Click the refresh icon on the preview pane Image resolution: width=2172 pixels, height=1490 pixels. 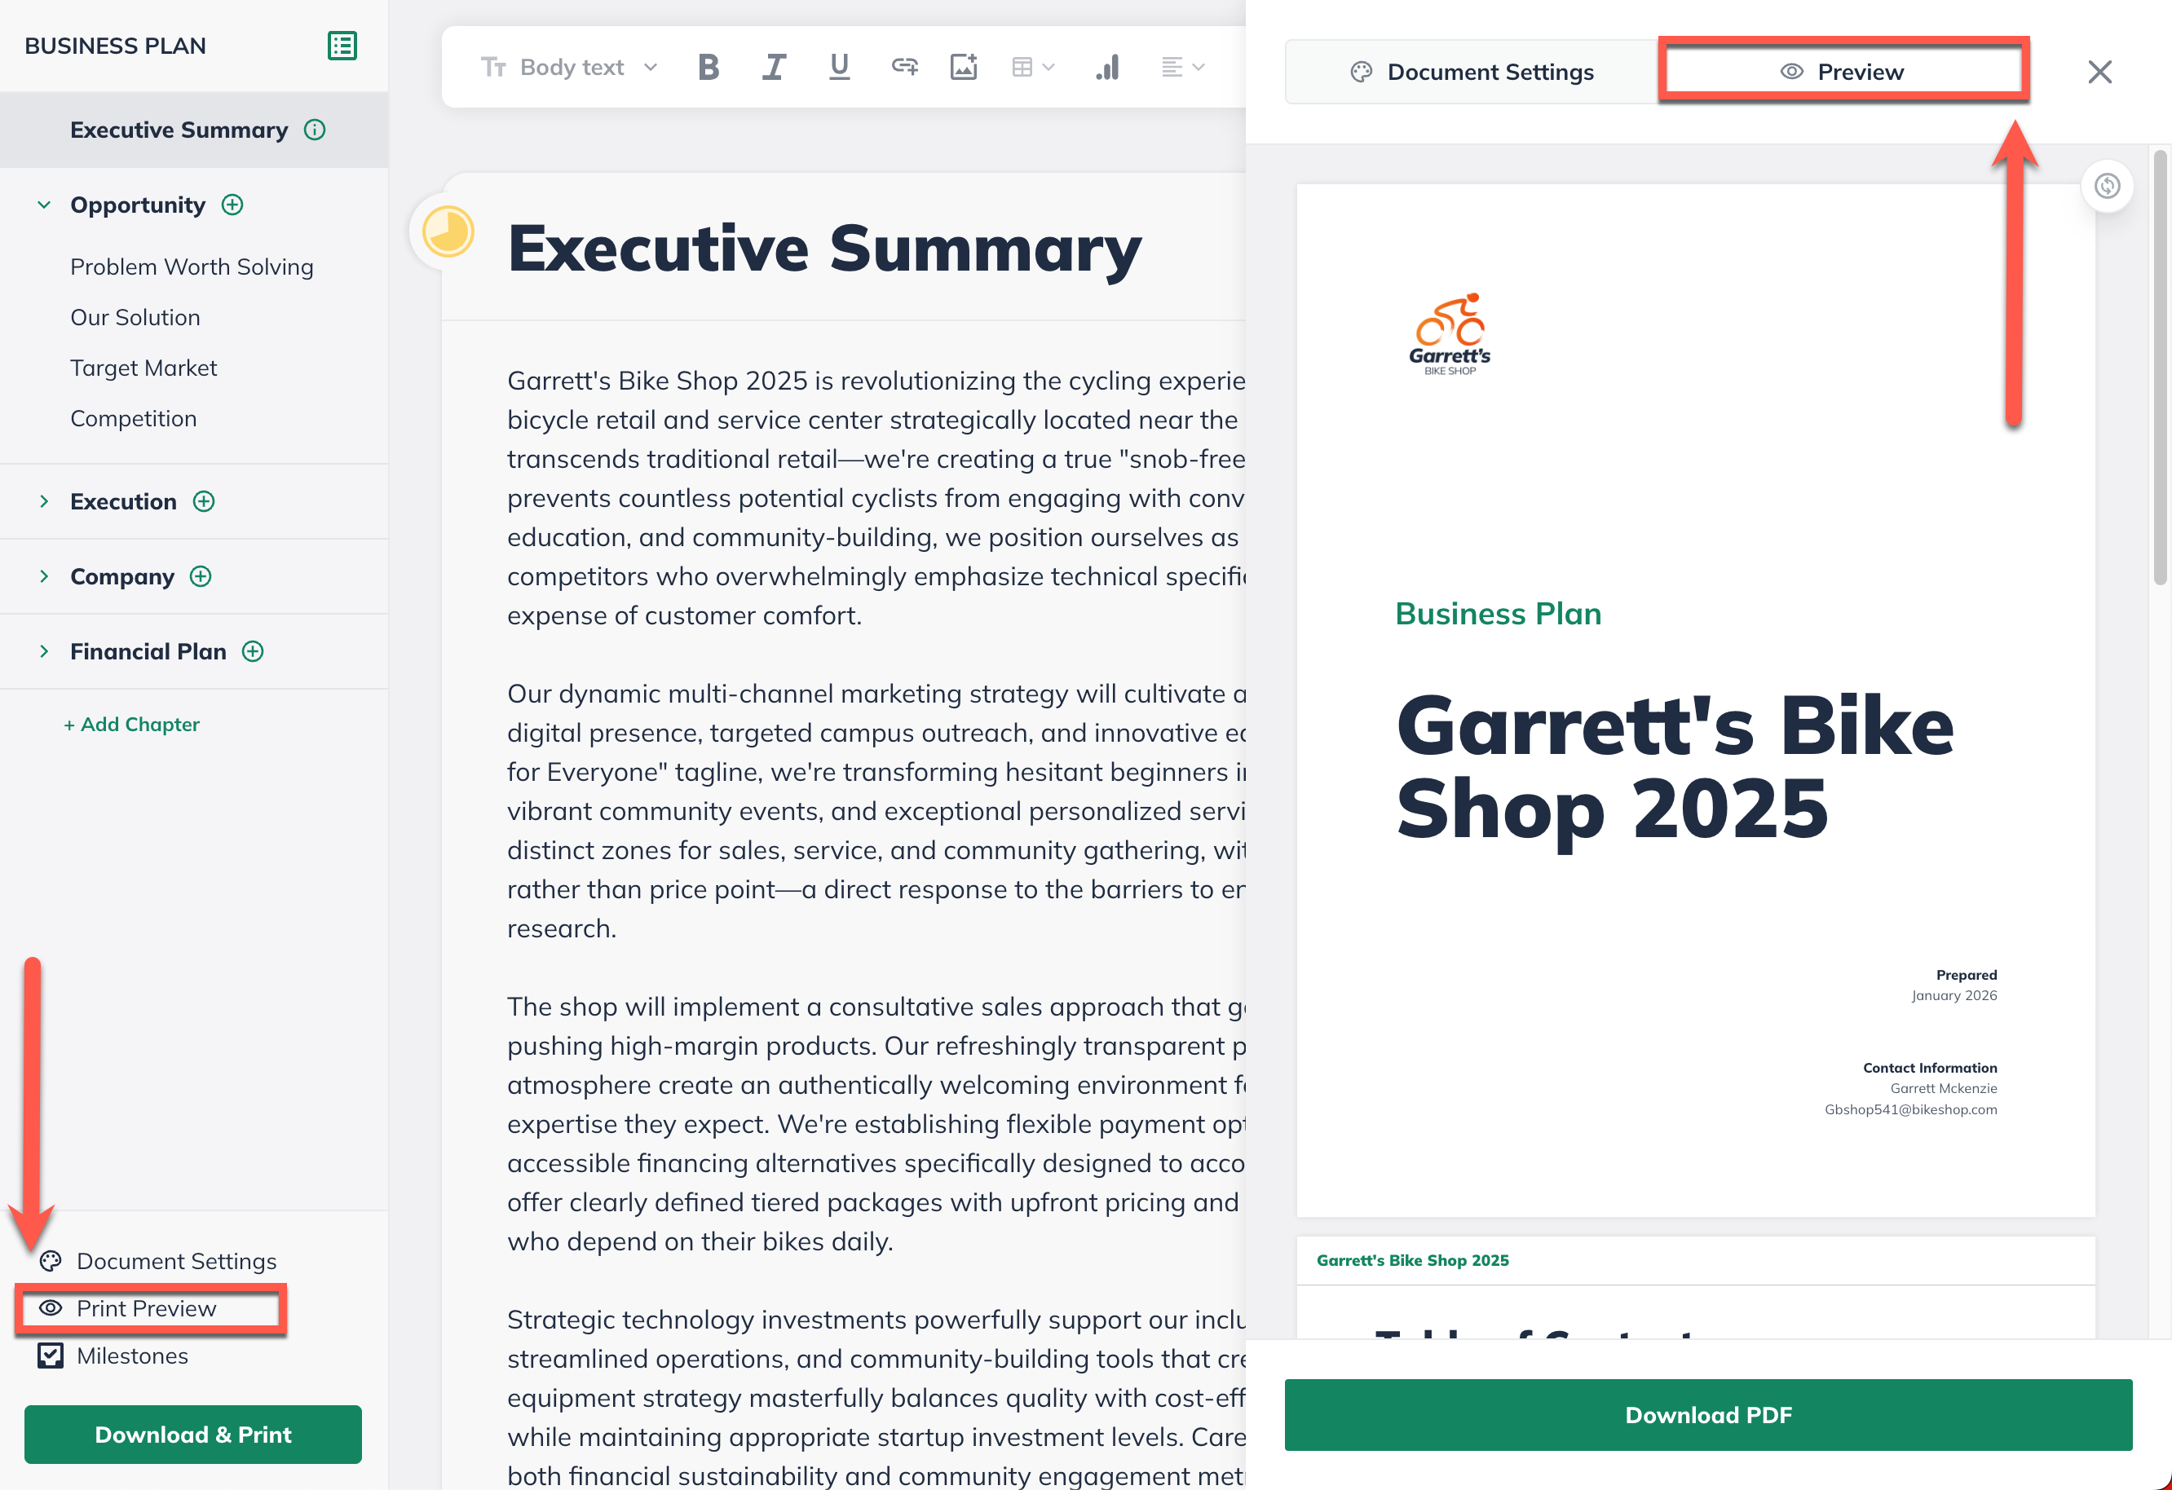click(2107, 186)
